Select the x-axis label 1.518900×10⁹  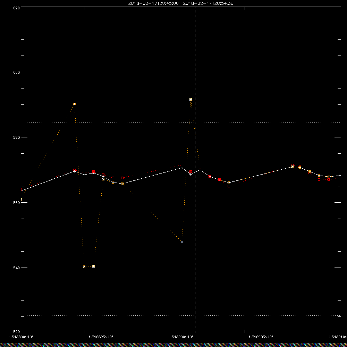click(x=181, y=337)
